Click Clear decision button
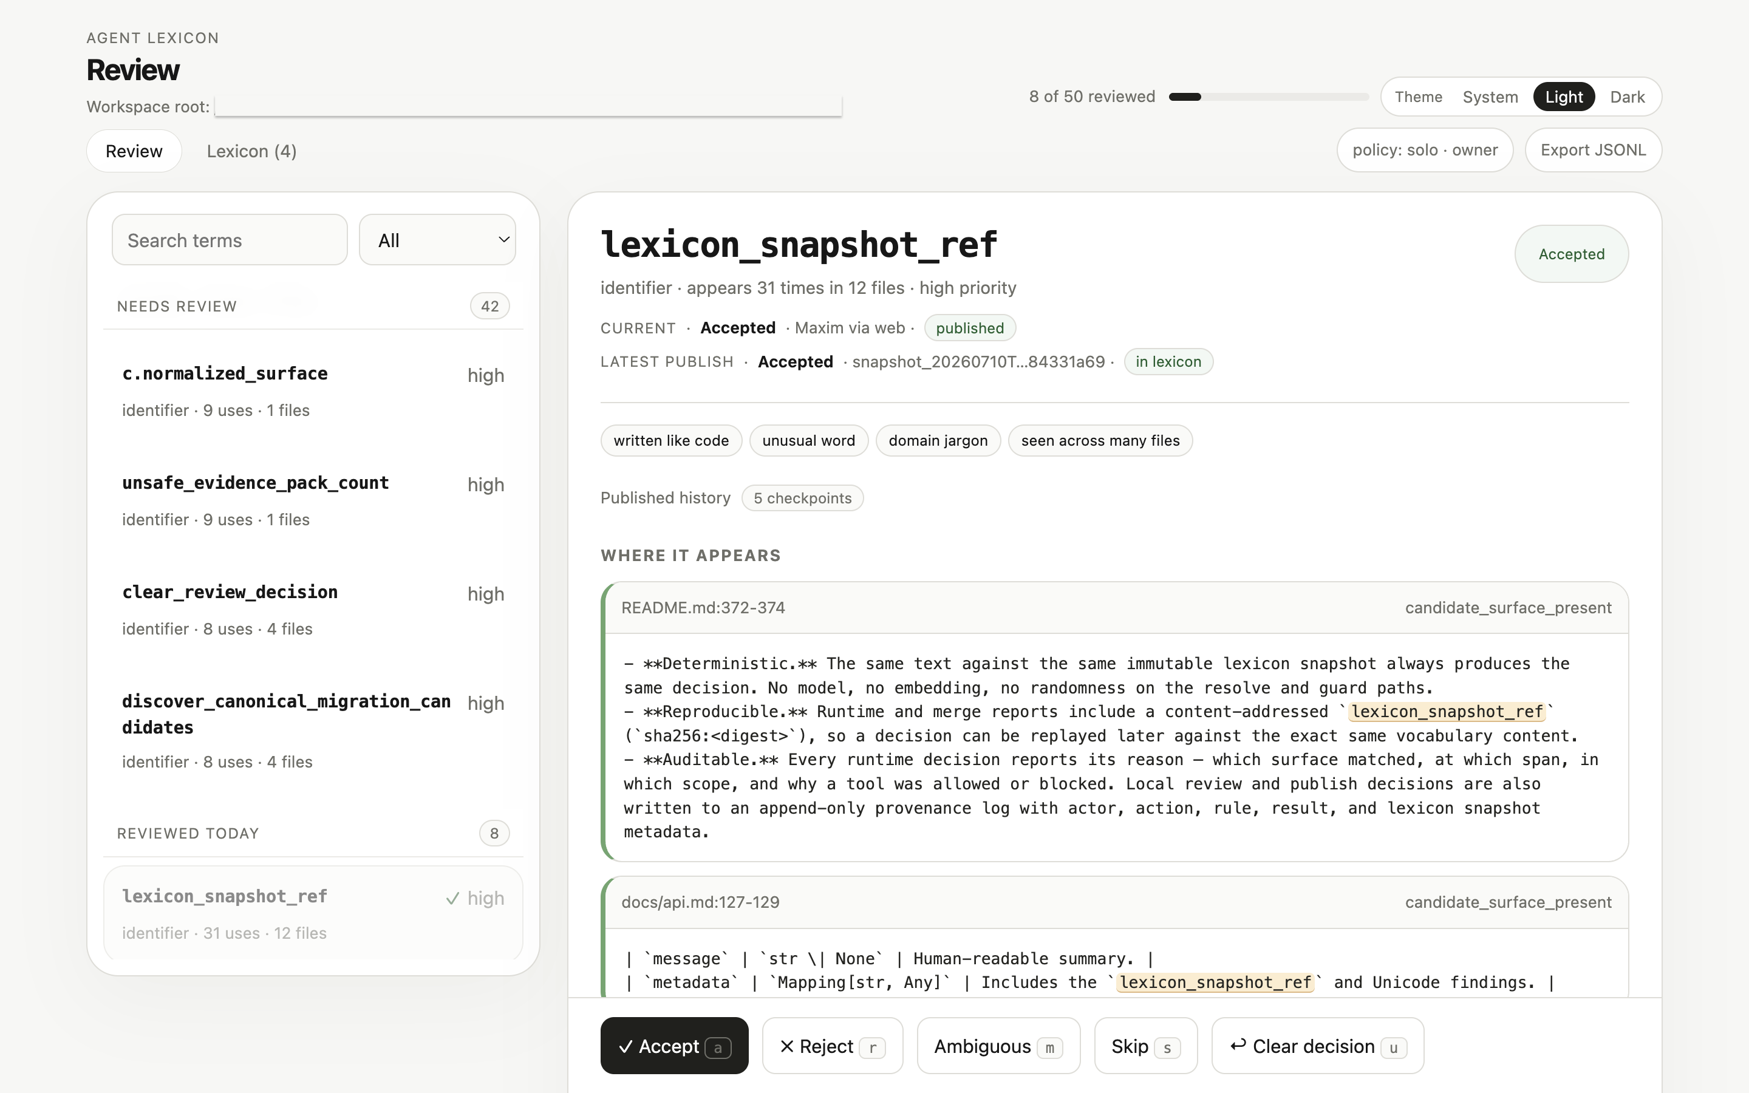Screen dimensions: 1749x1093 tap(1318, 1046)
